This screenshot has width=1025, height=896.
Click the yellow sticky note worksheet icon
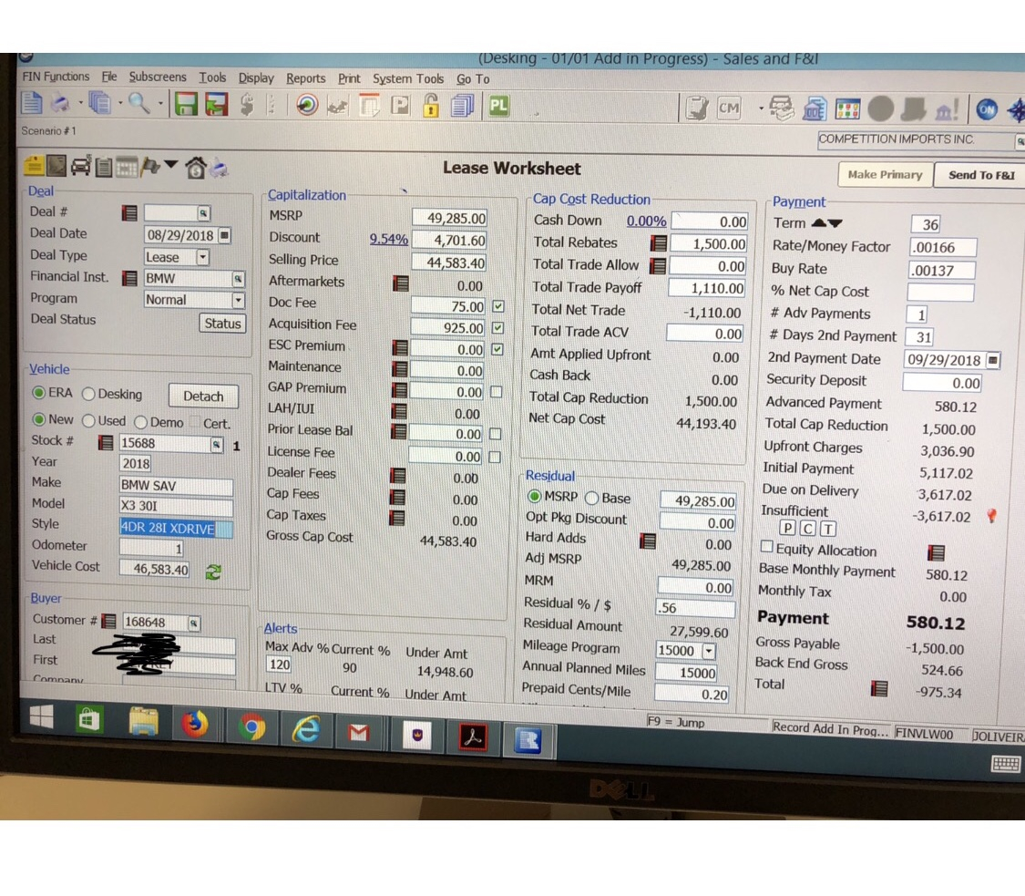[34, 166]
